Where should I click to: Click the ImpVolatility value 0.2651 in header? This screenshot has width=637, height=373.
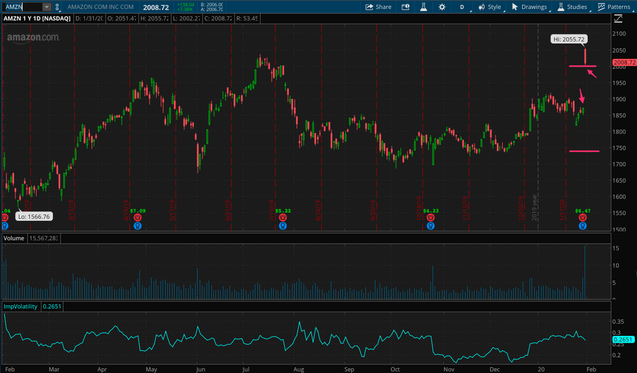coord(51,307)
